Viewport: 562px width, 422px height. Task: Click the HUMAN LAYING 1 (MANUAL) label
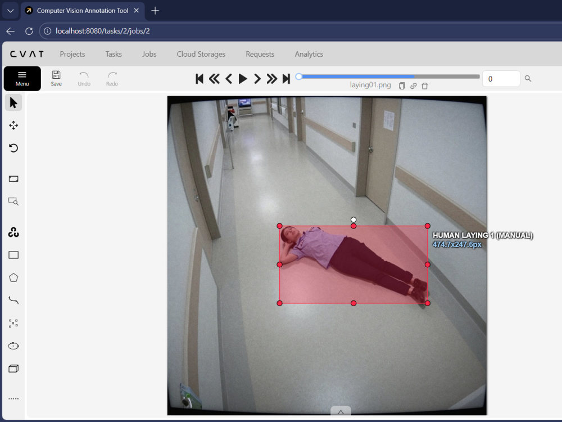pos(483,235)
